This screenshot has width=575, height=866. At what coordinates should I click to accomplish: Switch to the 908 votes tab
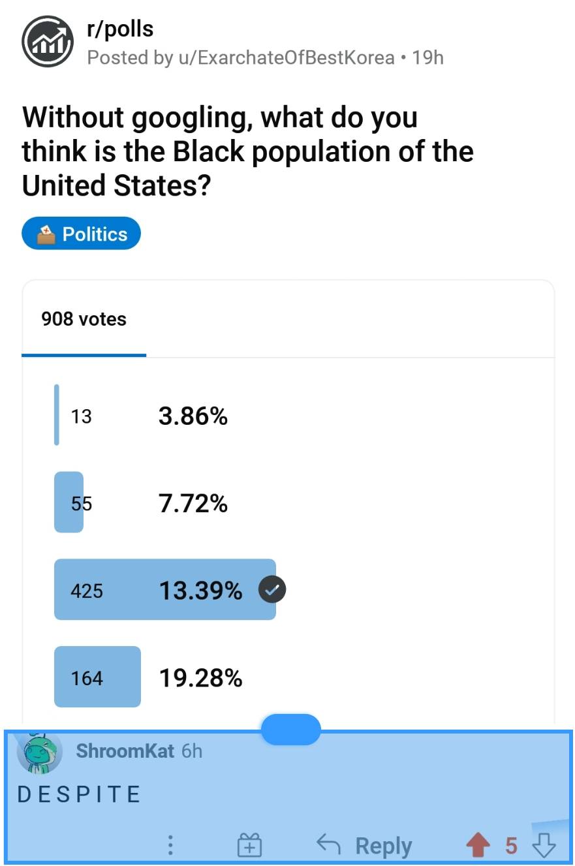coord(82,319)
